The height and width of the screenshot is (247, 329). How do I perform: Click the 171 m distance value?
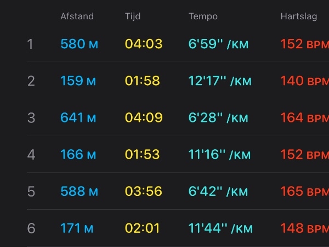pyautogui.click(x=77, y=228)
